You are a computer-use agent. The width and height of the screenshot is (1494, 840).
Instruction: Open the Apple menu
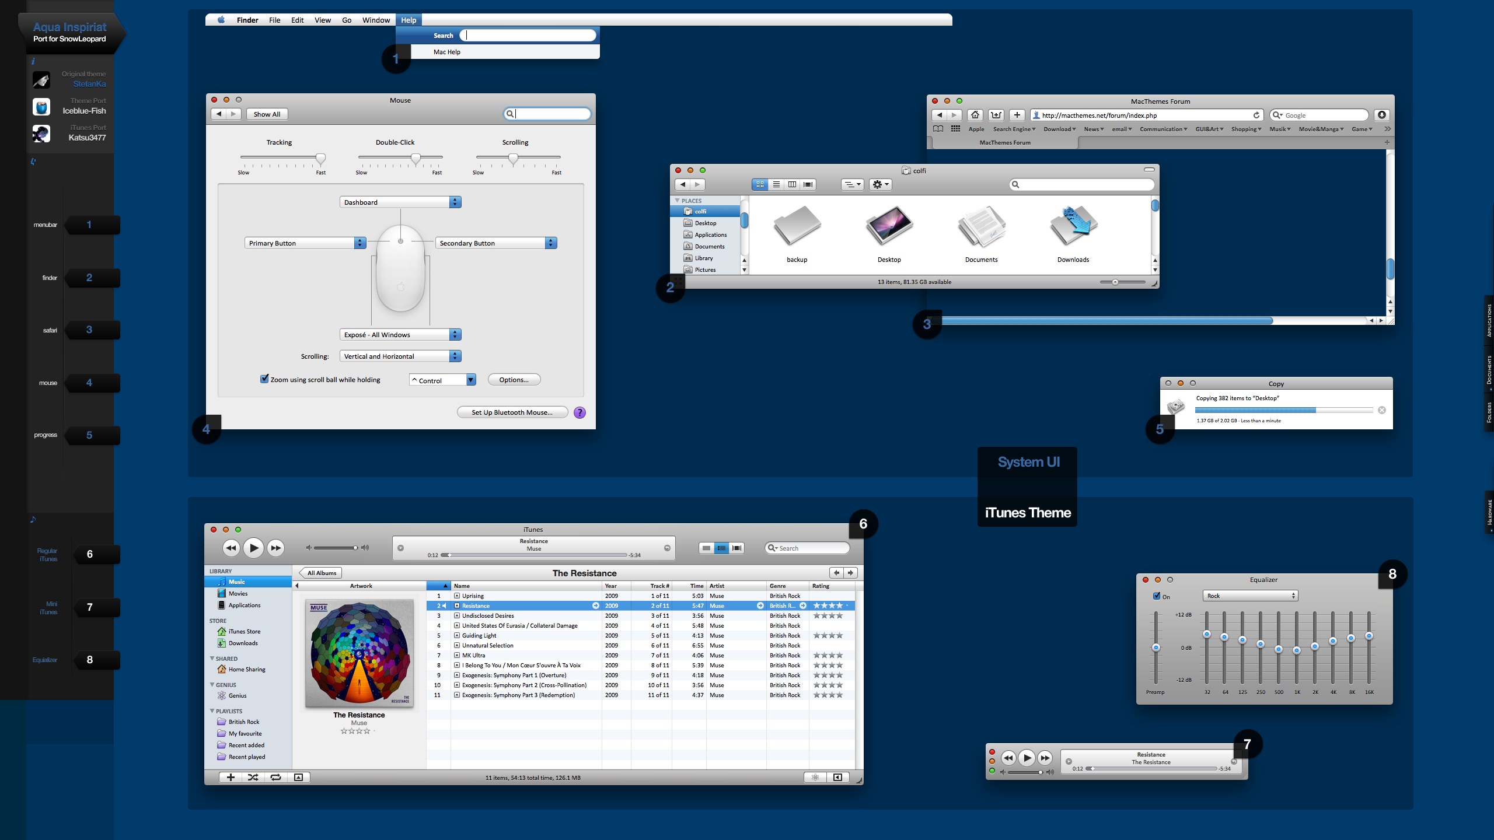[x=221, y=20]
